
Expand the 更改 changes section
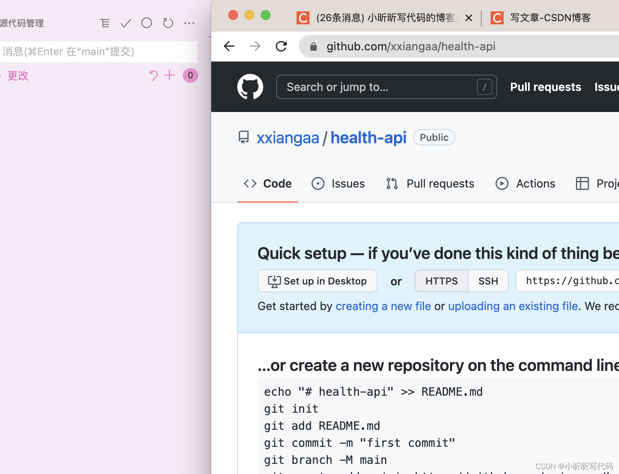point(18,76)
